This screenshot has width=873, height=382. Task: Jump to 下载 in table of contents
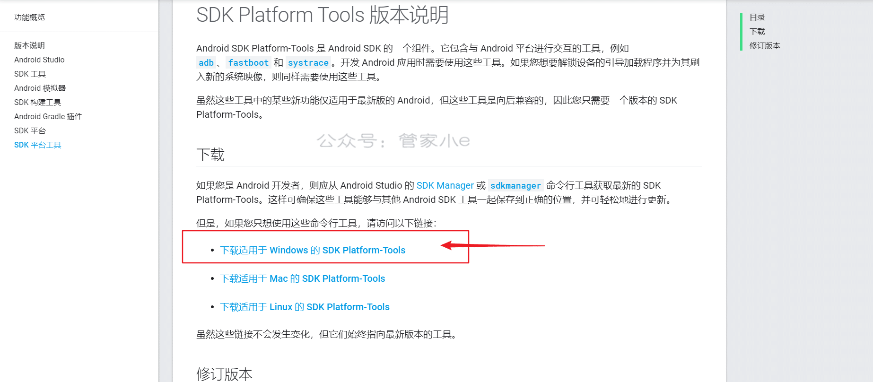(757, 32)
